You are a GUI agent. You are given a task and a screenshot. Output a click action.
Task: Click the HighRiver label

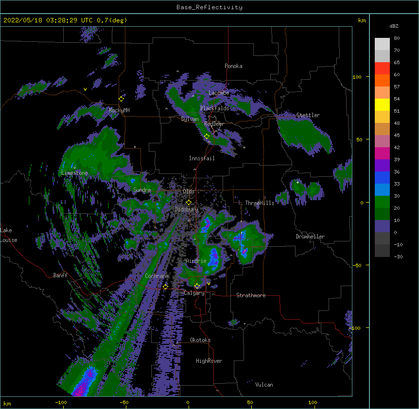209,361
